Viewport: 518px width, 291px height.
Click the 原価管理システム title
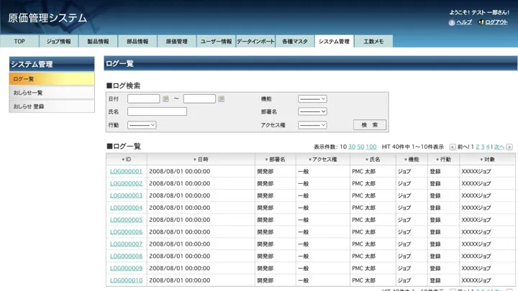point(47,18)
